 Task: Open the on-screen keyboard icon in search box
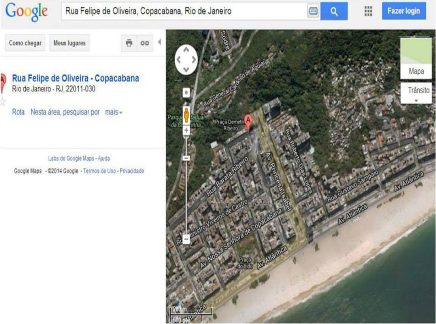click(313, 11)
